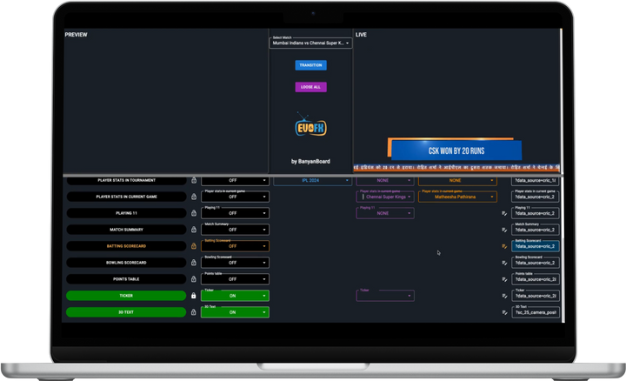
Task: Unlock the white lock icon beside Ticker
Action: tap(194, 296)
